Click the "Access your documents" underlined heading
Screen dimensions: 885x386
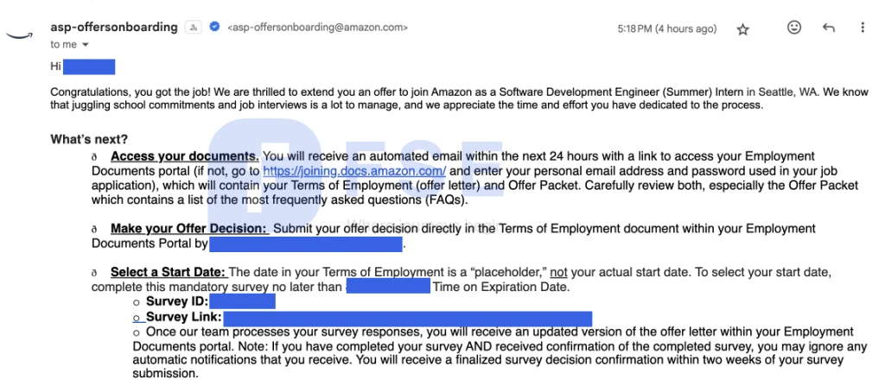point(185,156)
